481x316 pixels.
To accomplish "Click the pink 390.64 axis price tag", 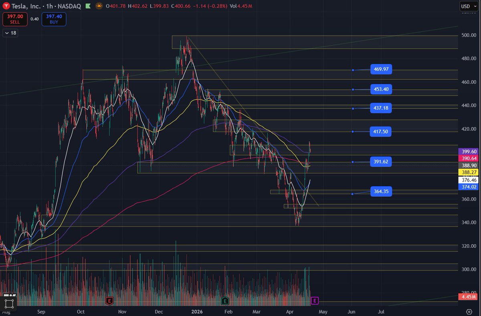I will click(469, 158).
